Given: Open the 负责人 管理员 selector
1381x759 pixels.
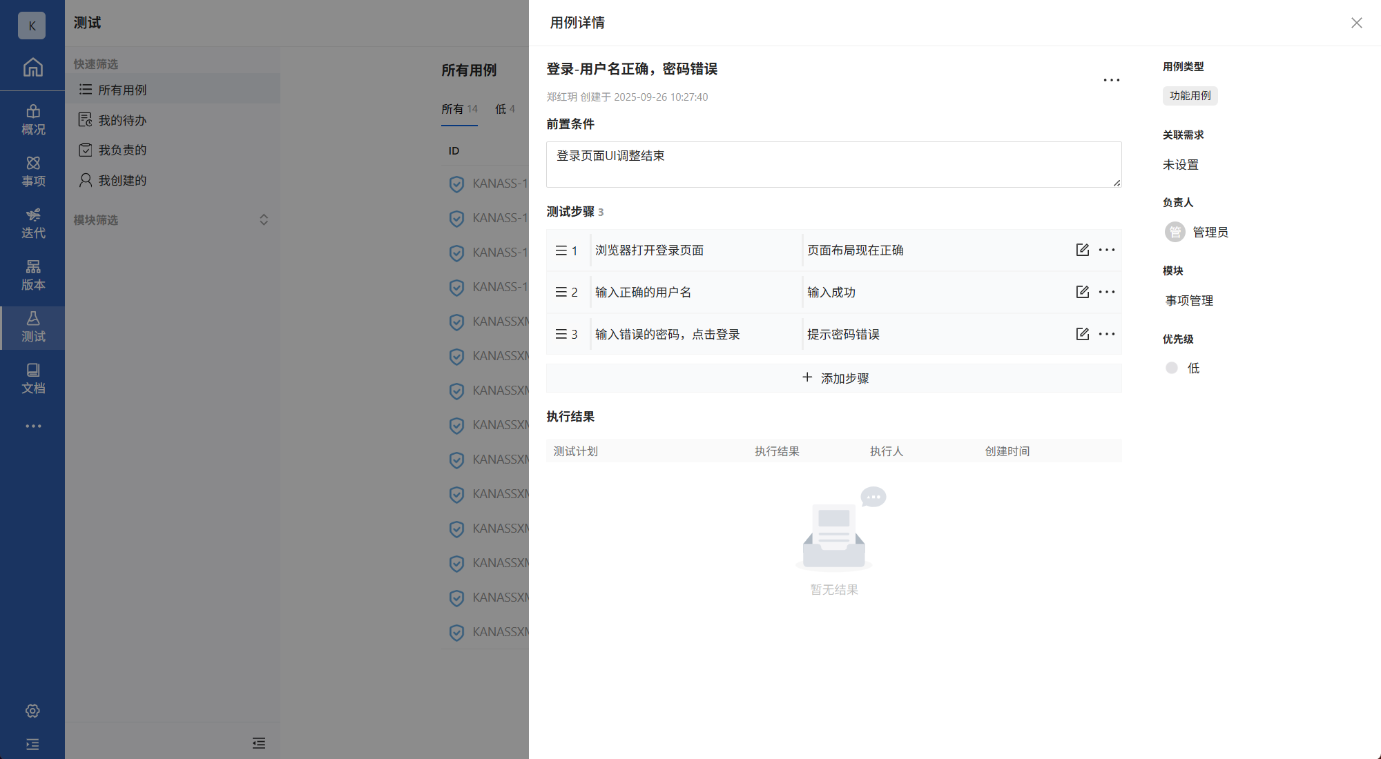Looking at the screenshot, I should (1209, 233).
